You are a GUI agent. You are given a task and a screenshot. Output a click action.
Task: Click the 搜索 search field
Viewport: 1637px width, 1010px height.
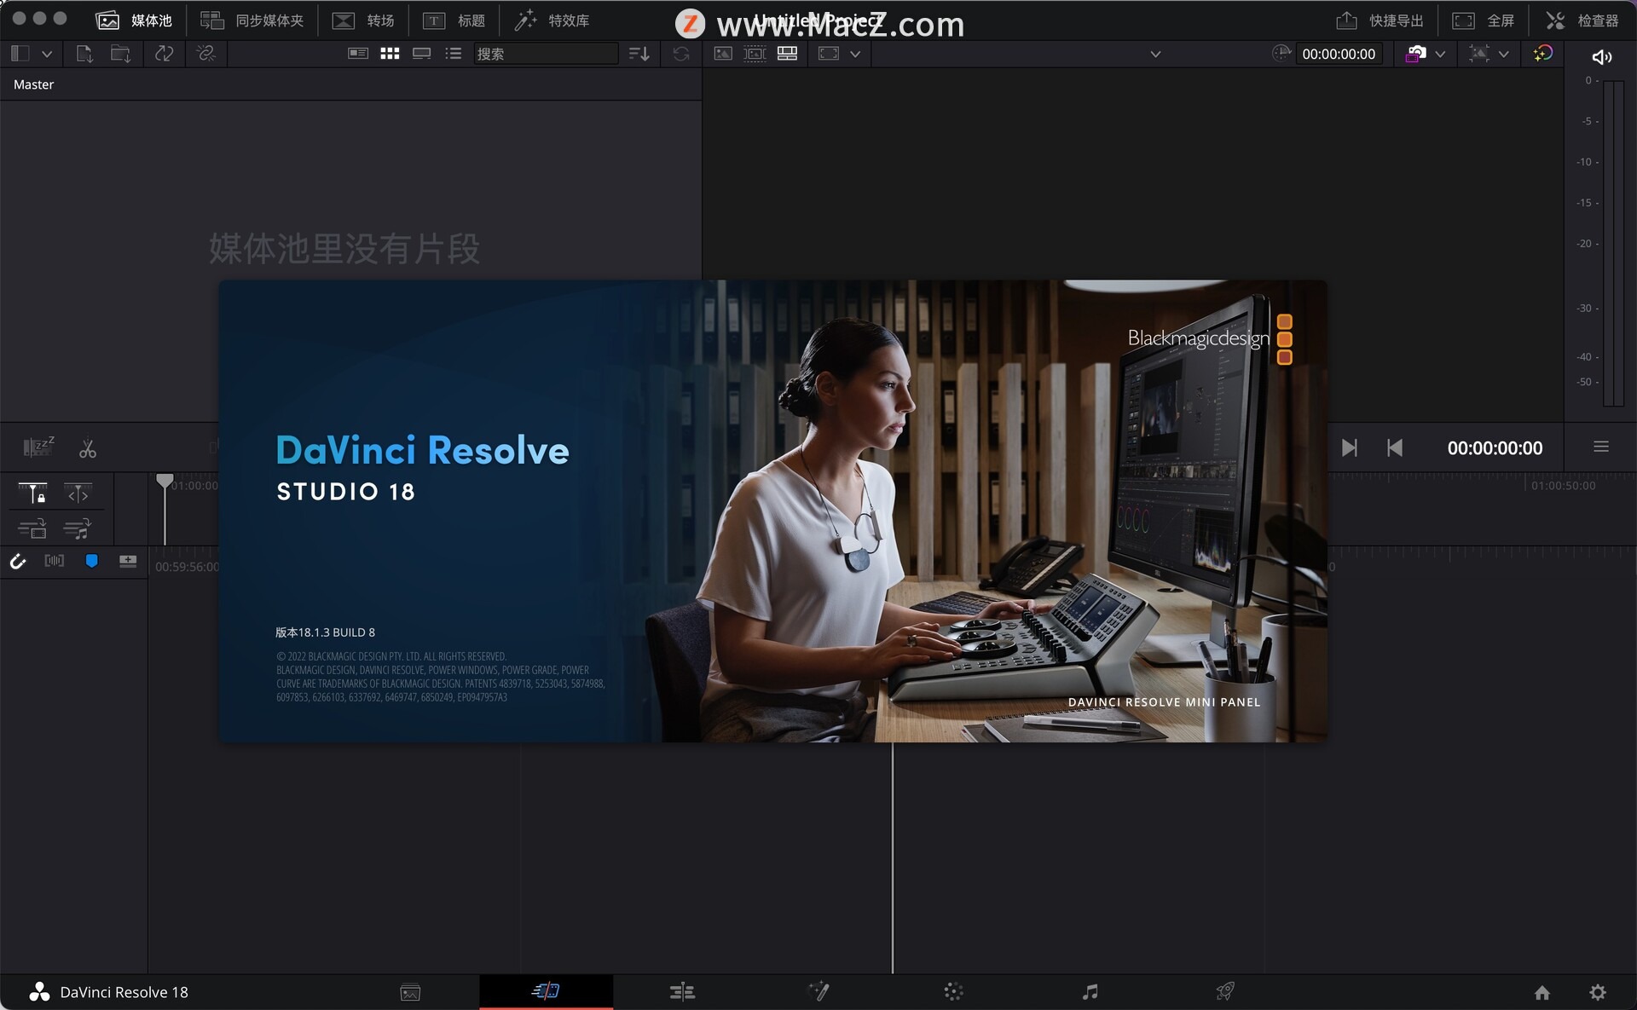tap(544, 54)
